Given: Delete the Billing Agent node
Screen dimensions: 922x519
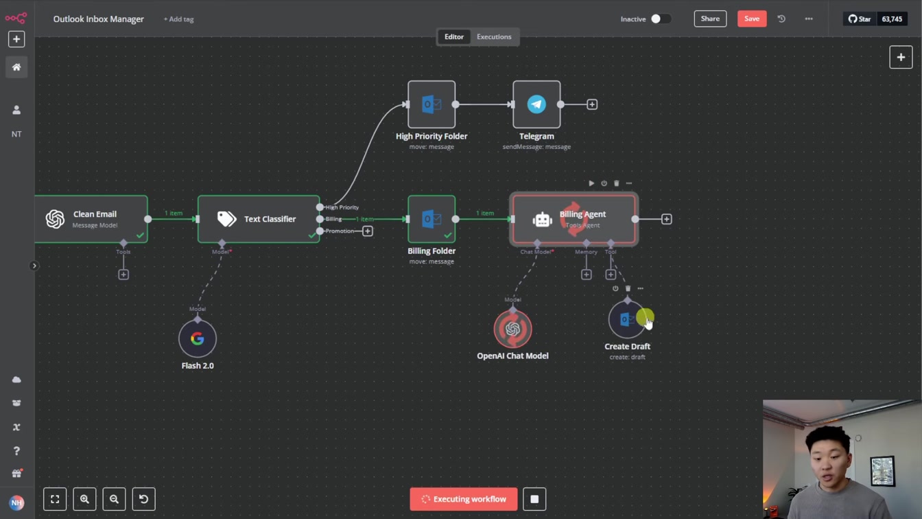Looking at the screenshot, I should pos(616,183).
